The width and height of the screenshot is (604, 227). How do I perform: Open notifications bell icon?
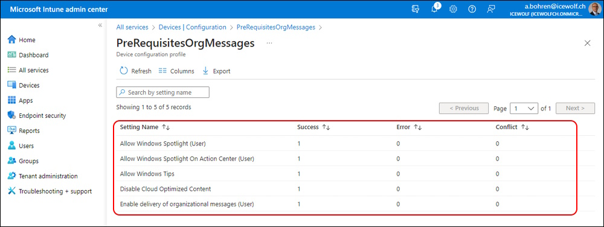coord(434,9)
